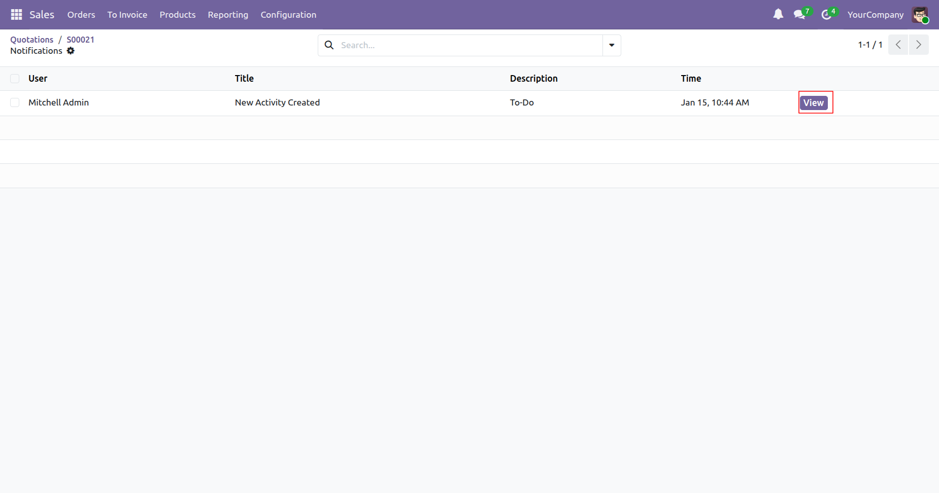Click the notification bell icon
The image size is (939, 493).
778,14
